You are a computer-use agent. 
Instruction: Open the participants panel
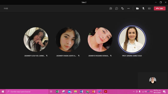point(111,8)
